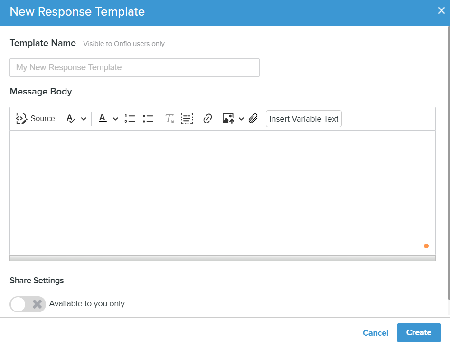
Task: Insert a link using chain icon
Action: (x=207, y=119)
